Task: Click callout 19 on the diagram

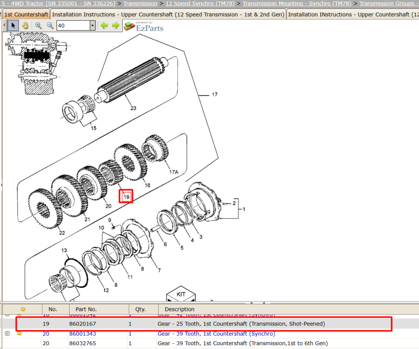Action: 126,197
